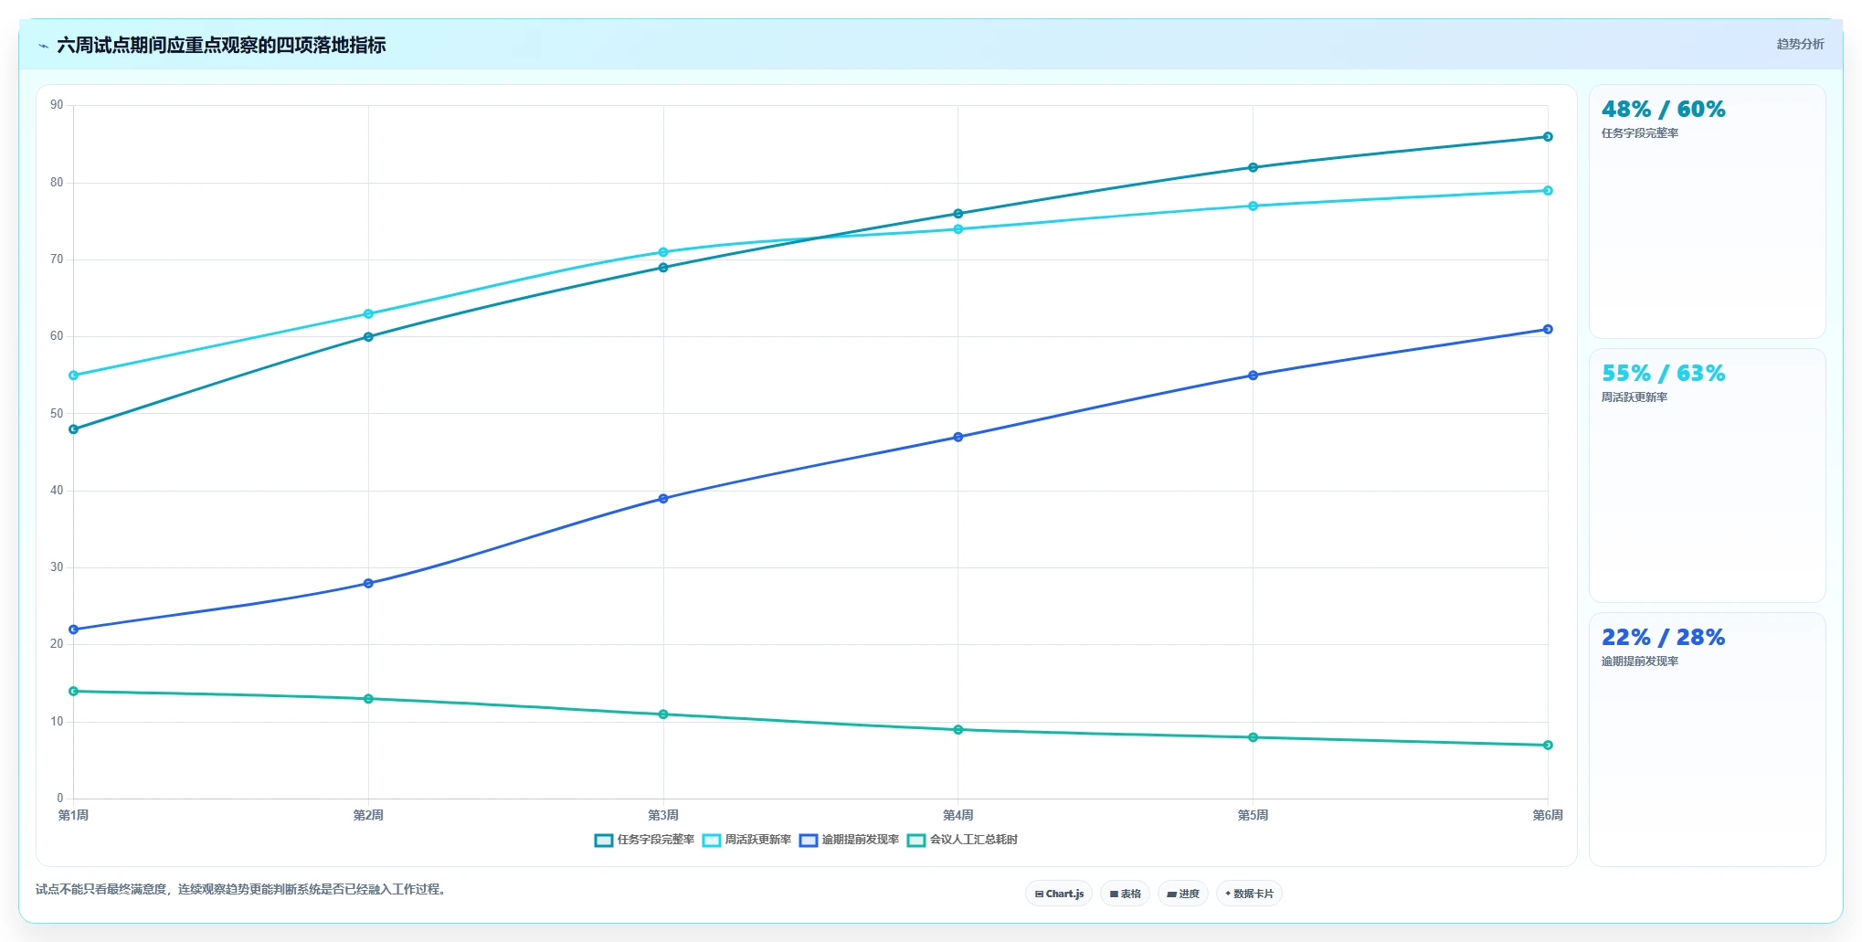This screenshot has width=1862, height=942.
Task: Select 会议人工汇总耗时 point at 第4周 (9)
Action: (x=958, y=730)
